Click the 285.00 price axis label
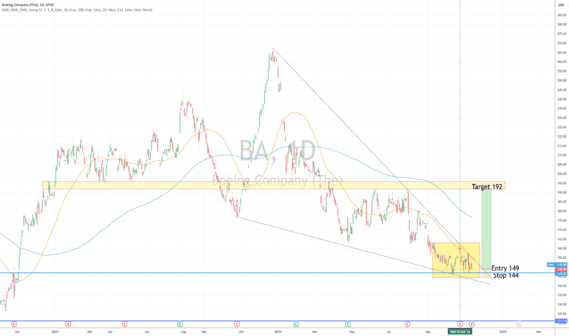 (x=562, y=15)
